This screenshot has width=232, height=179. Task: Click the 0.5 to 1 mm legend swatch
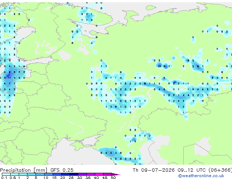[x=15, y=174]
